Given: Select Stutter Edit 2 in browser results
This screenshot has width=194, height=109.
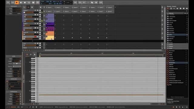Looking at the screenshot, I should (177, 75).
